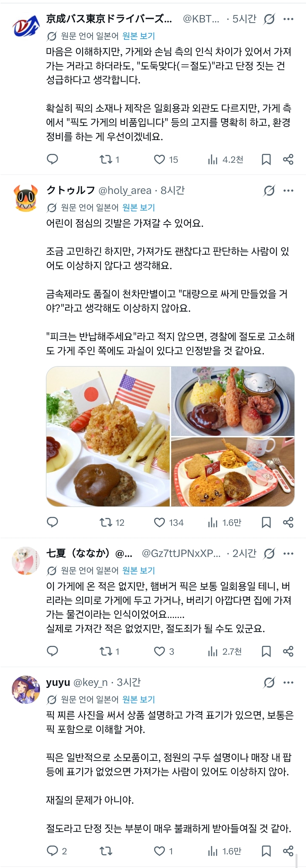Open more options menu on クトゥルフ tweet
The image size is (306, 868).
[288, 190]
